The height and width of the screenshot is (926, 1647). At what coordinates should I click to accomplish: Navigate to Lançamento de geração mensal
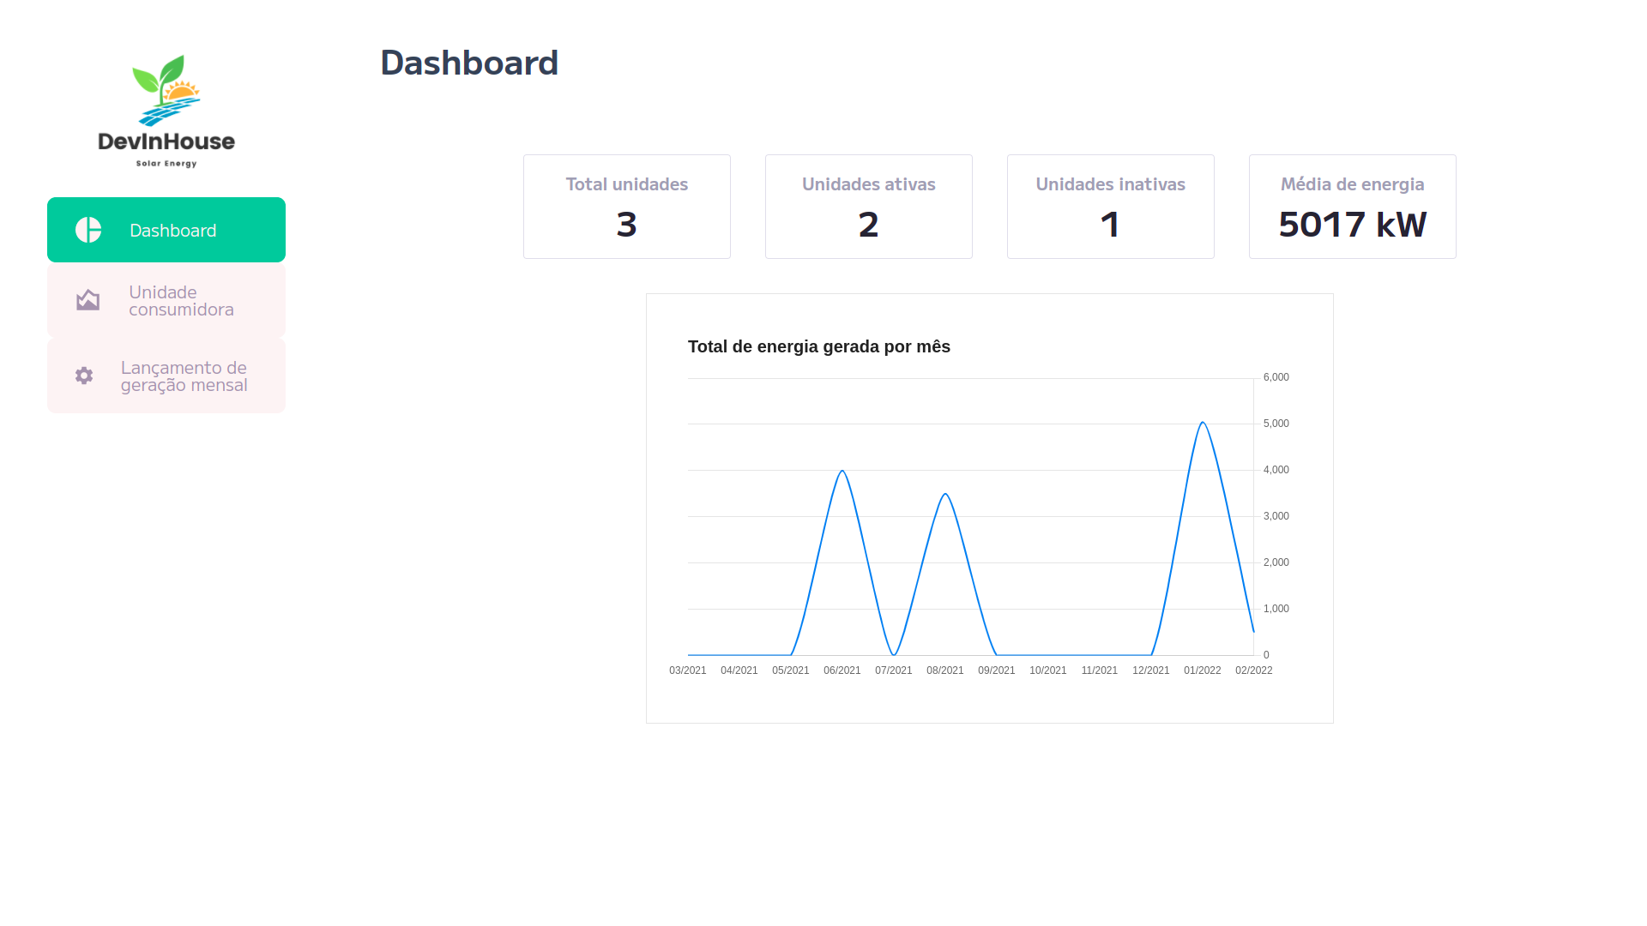pyautogui.click(x=184, y=376)
